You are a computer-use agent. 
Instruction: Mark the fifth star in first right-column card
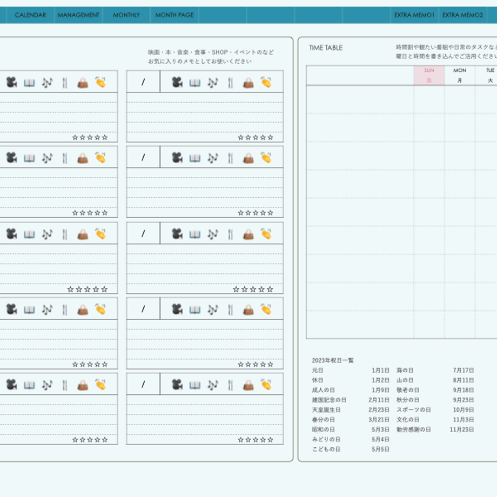pos(270,137)
